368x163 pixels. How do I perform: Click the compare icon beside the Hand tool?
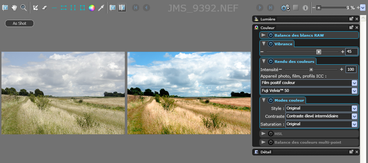(x=5, y=8)
